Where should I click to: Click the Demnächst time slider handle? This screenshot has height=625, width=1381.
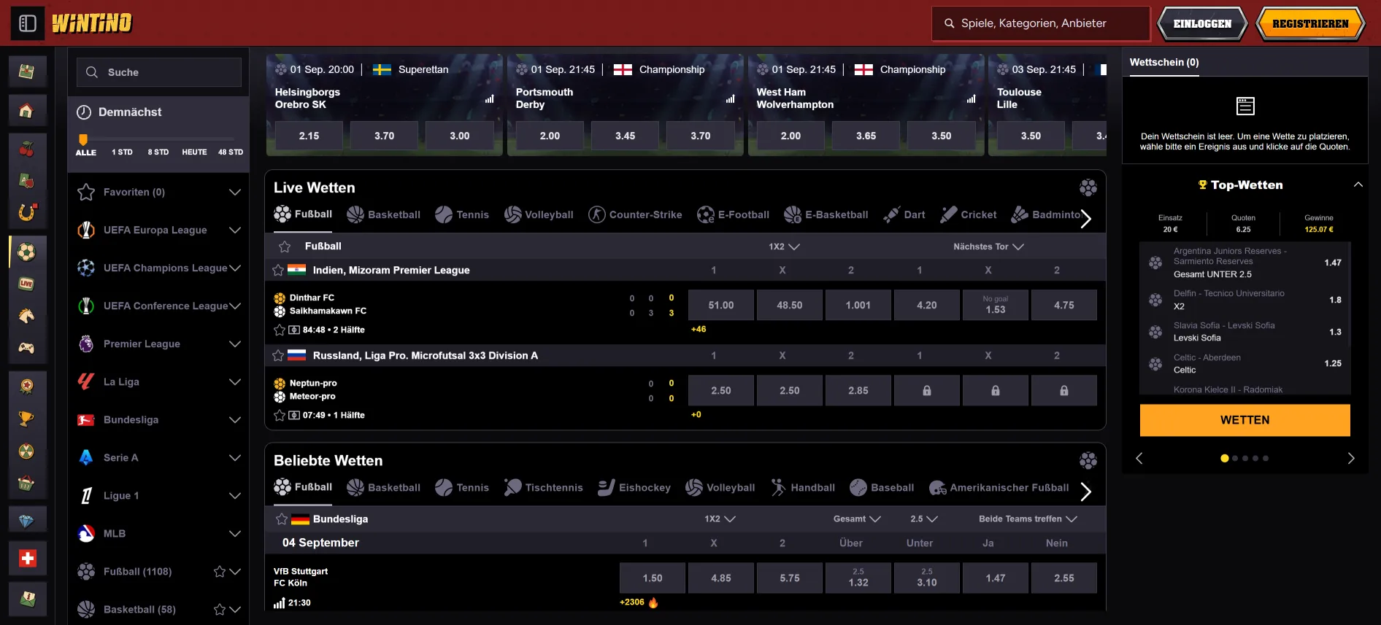tap(83, 139)
